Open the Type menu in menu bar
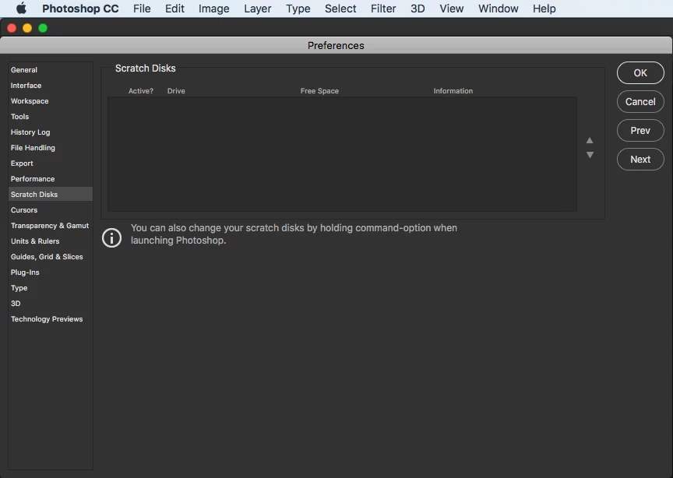 [298, 9]
